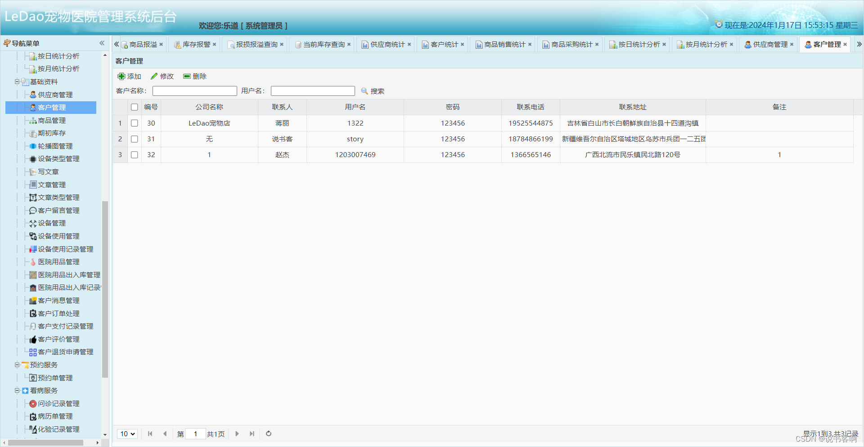This screenshot has height=447, width=864.
Task: Click the 搜索 magnifier icon to search
Action: (x=364, y=91)
